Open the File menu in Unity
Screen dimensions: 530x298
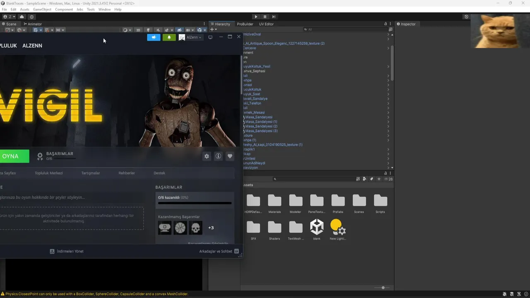coord(5,10)
